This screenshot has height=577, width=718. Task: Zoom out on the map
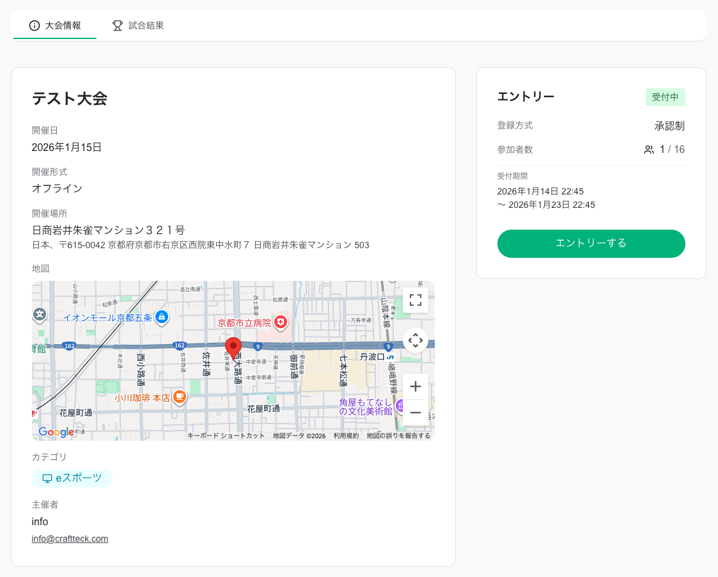pyautogui.click(x=416, y=413)
